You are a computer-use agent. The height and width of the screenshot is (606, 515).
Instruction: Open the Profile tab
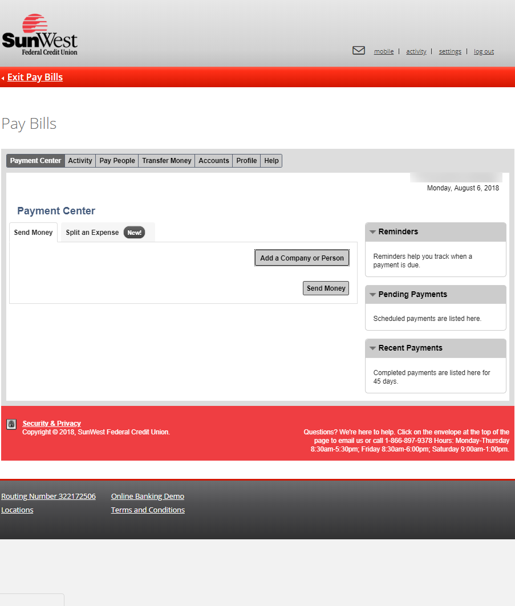pos(246,161)
